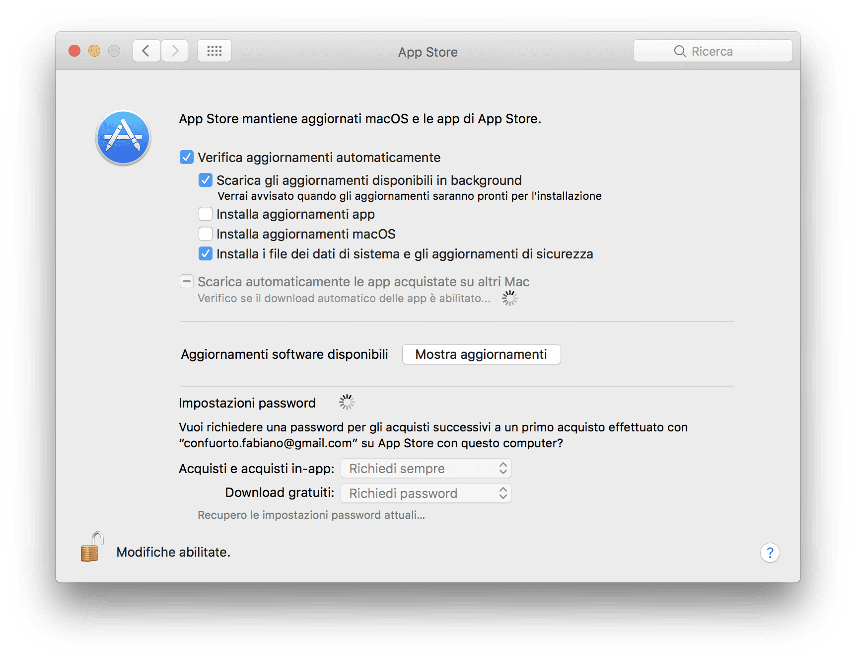This screenshot has width=856, height=662.
Task: Go back with the left chevron button
Action: click(146, 51)
